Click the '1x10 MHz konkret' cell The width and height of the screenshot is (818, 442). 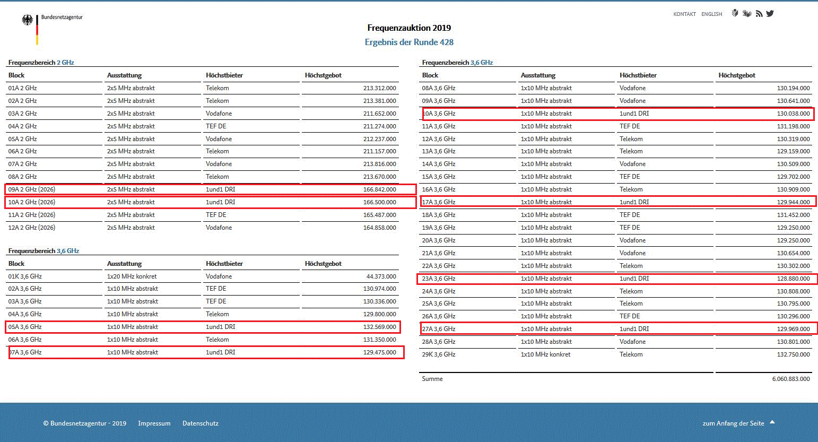[546, 354]
